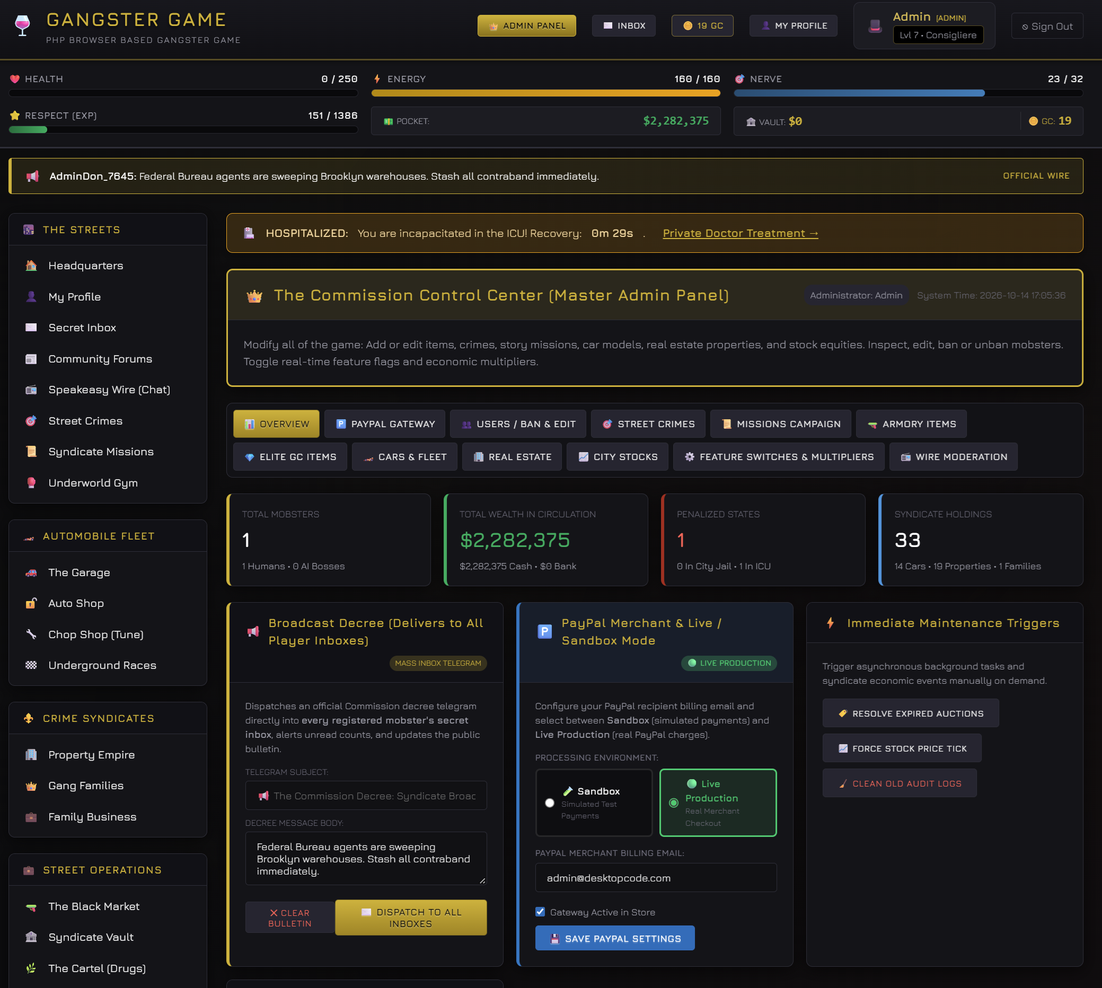
Task: Click Force Stock Price Tick
Action: coord(902,748)
